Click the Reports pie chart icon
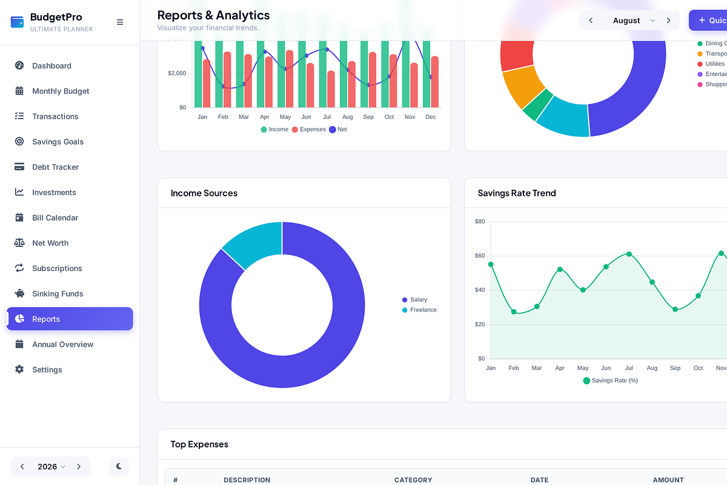 19,319
